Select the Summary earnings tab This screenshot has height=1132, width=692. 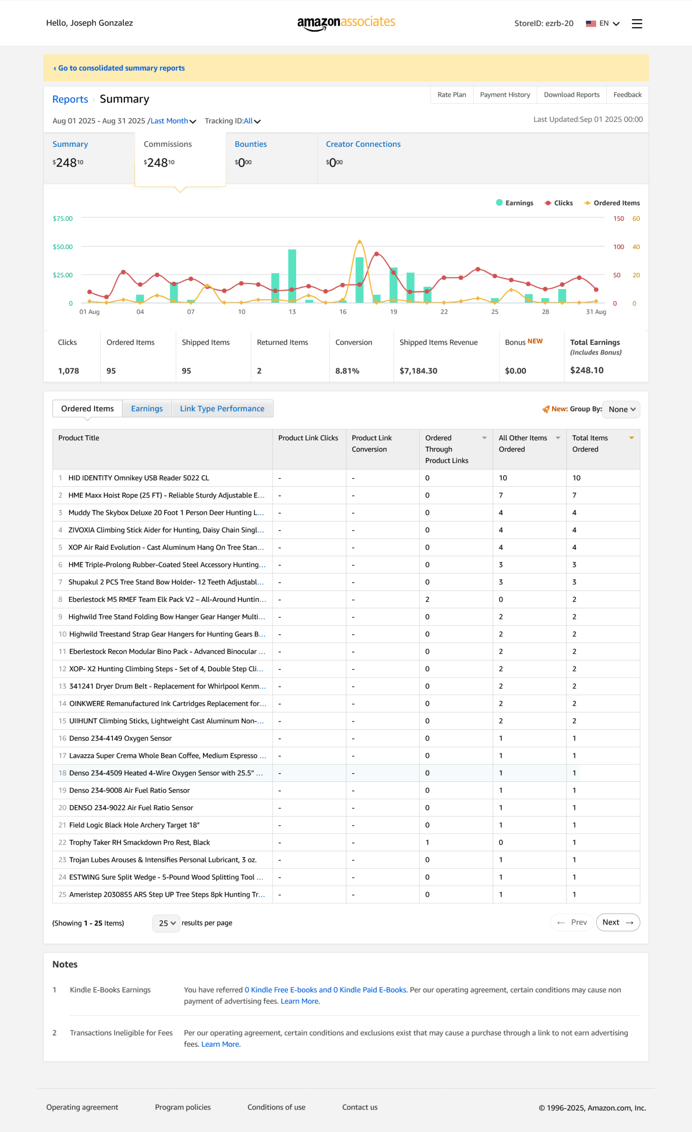(89, 158)
